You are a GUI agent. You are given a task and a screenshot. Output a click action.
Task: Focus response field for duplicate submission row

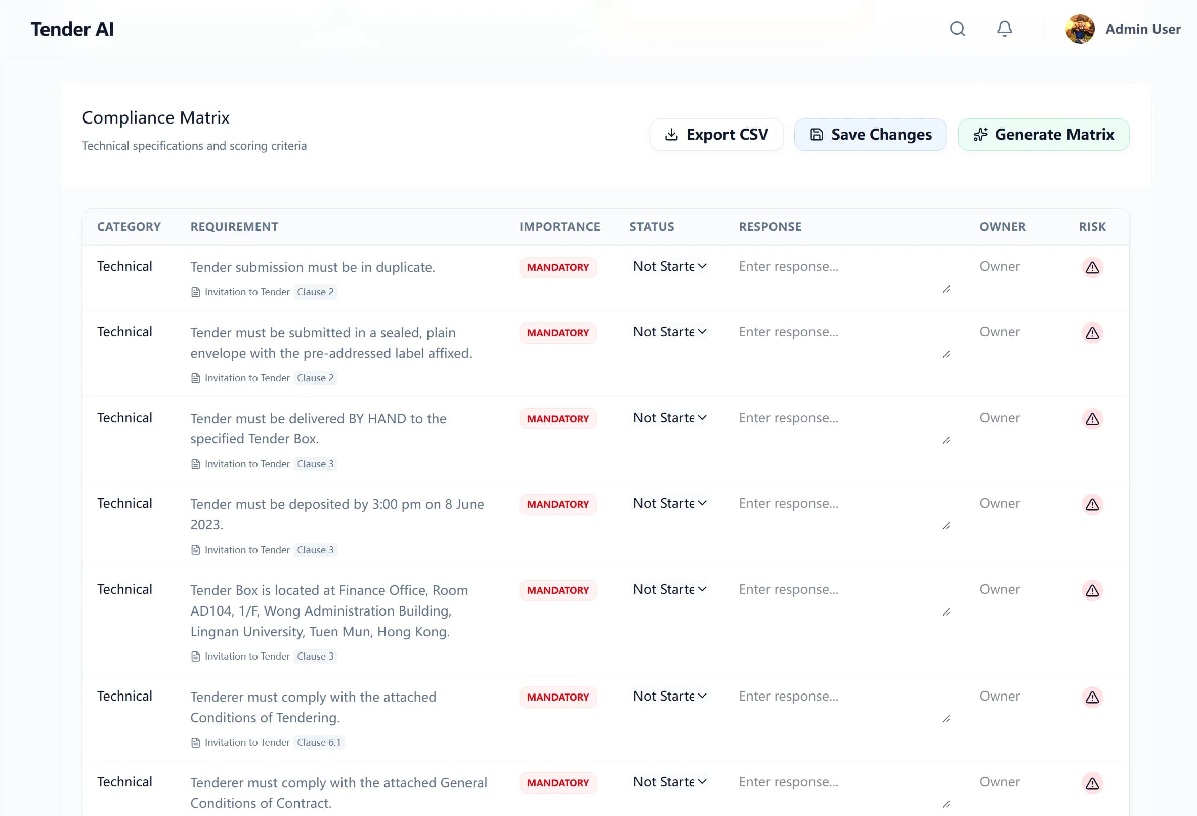(x=844, y=276)
